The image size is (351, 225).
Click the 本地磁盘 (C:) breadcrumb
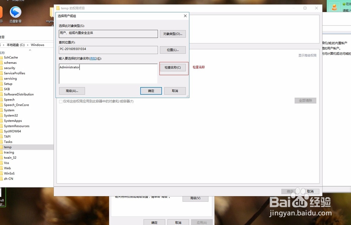(x=15, y=45)
